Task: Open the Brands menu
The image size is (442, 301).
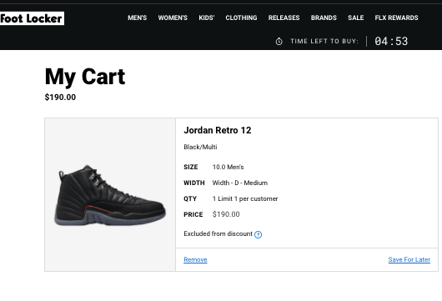Action: pyautogui.click(x=324, y=18)
